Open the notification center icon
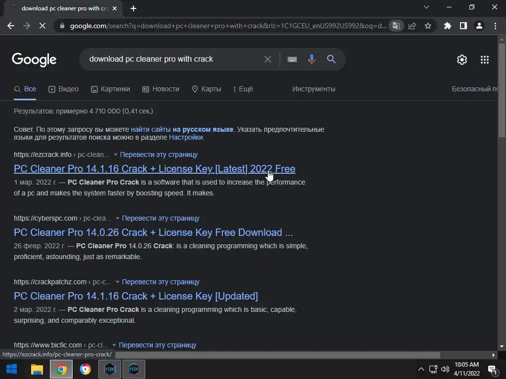The height and width of the screenshot is (379, 506). coord(492,370)
